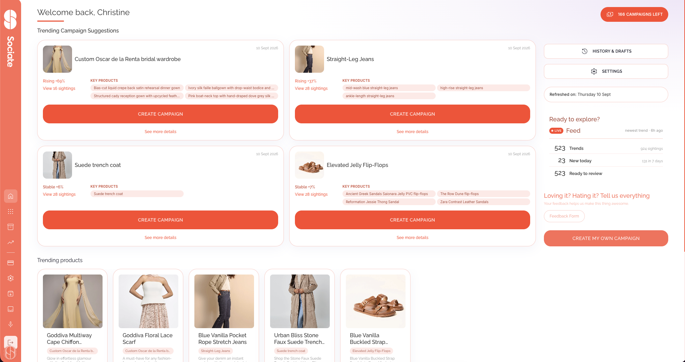Screen dimensions: 685x362
Task: Create campaign for Suede trench coat
Action: pyautogui.click(x=161, y=220)
